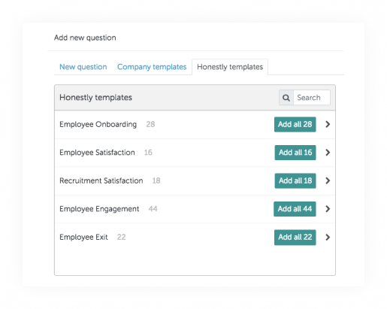
Task: Add all 28 Employee Onboarding questions
Action: point(295,124)
